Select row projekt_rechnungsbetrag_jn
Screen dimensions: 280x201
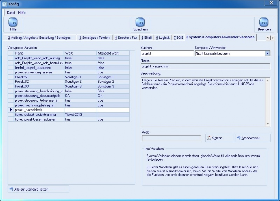(x=69, y=105)
